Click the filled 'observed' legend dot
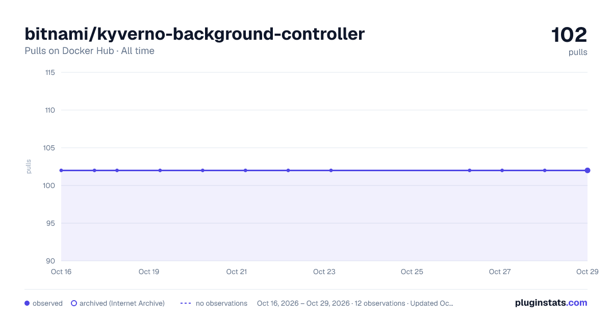612x321 pixels. click(x=27, y=303)
